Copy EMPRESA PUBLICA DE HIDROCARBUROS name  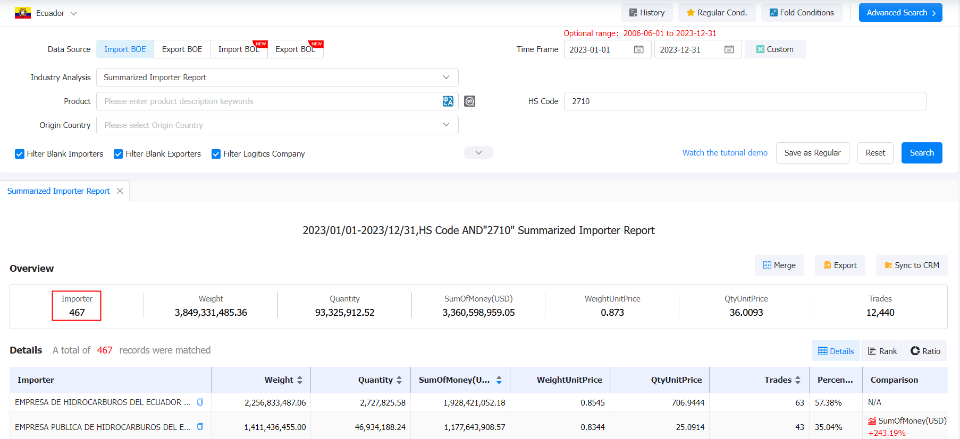click(200, 427)
